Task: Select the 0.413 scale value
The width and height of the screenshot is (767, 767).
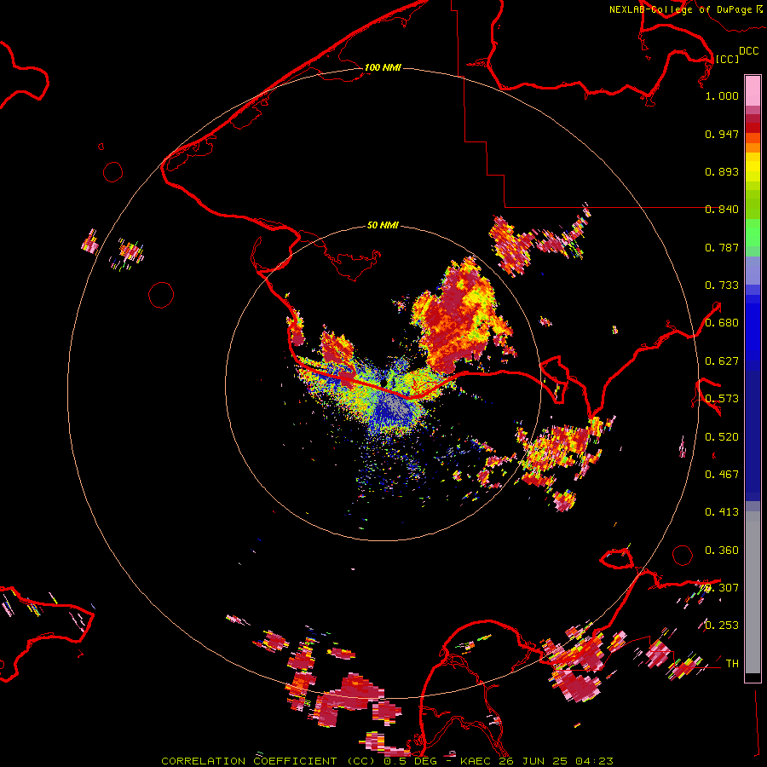Action: click(722, 512)
